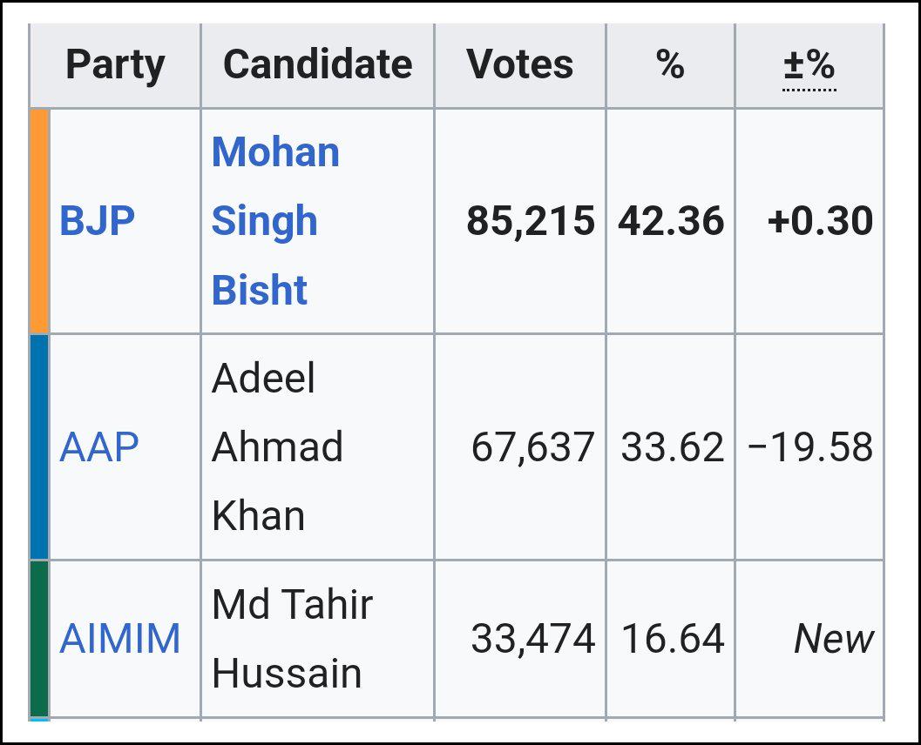Open the AIMIM party link
921x745 pixels.
[120, 639]
